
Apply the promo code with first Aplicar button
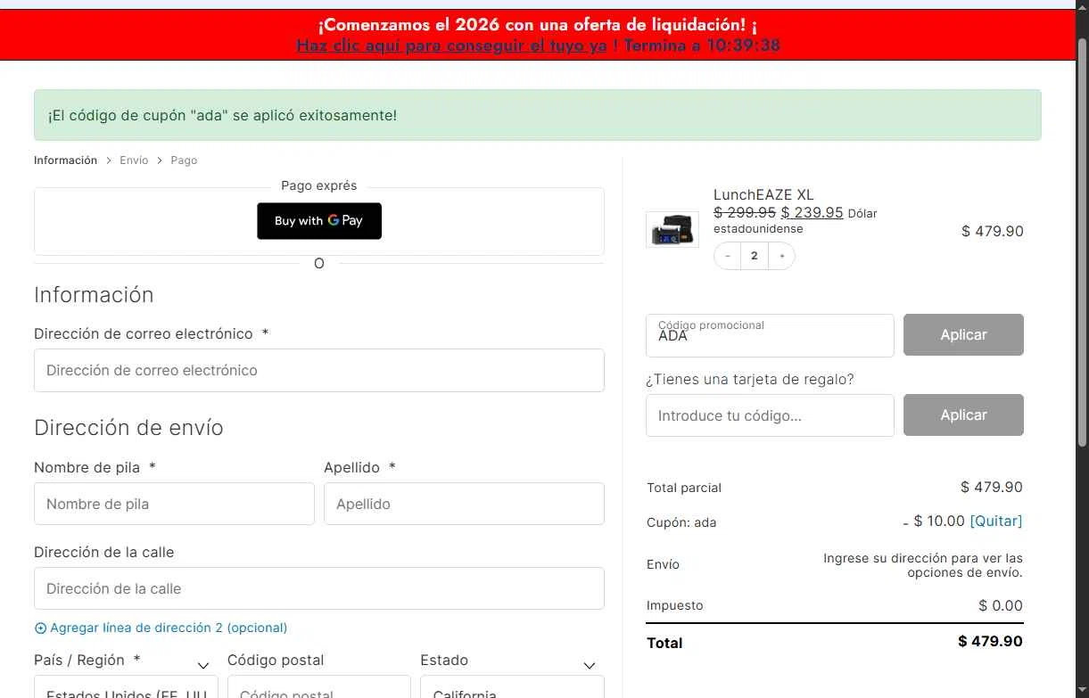click(963, 335)
